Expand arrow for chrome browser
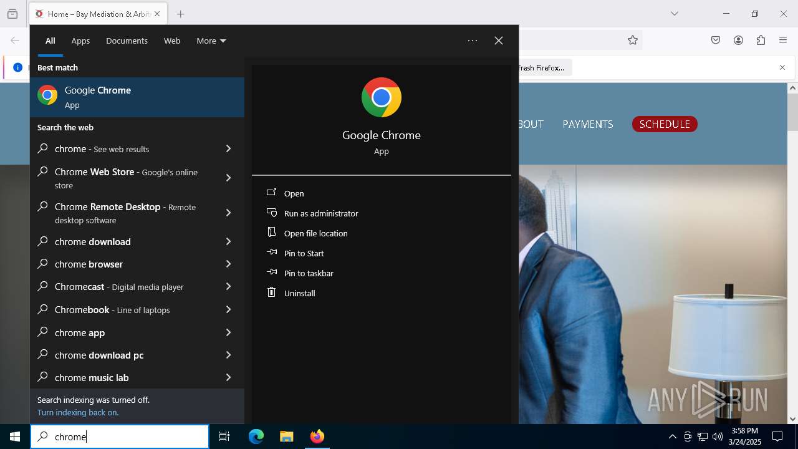 click(228, 264)
